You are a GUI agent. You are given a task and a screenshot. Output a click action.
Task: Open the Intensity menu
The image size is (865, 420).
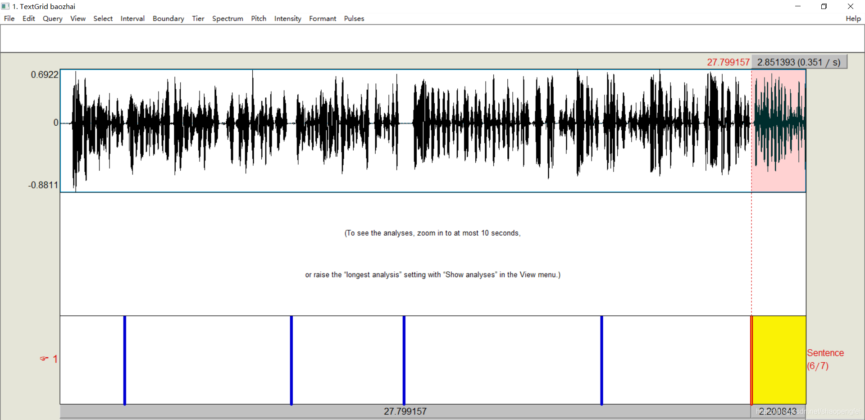(x=287, y=18)
